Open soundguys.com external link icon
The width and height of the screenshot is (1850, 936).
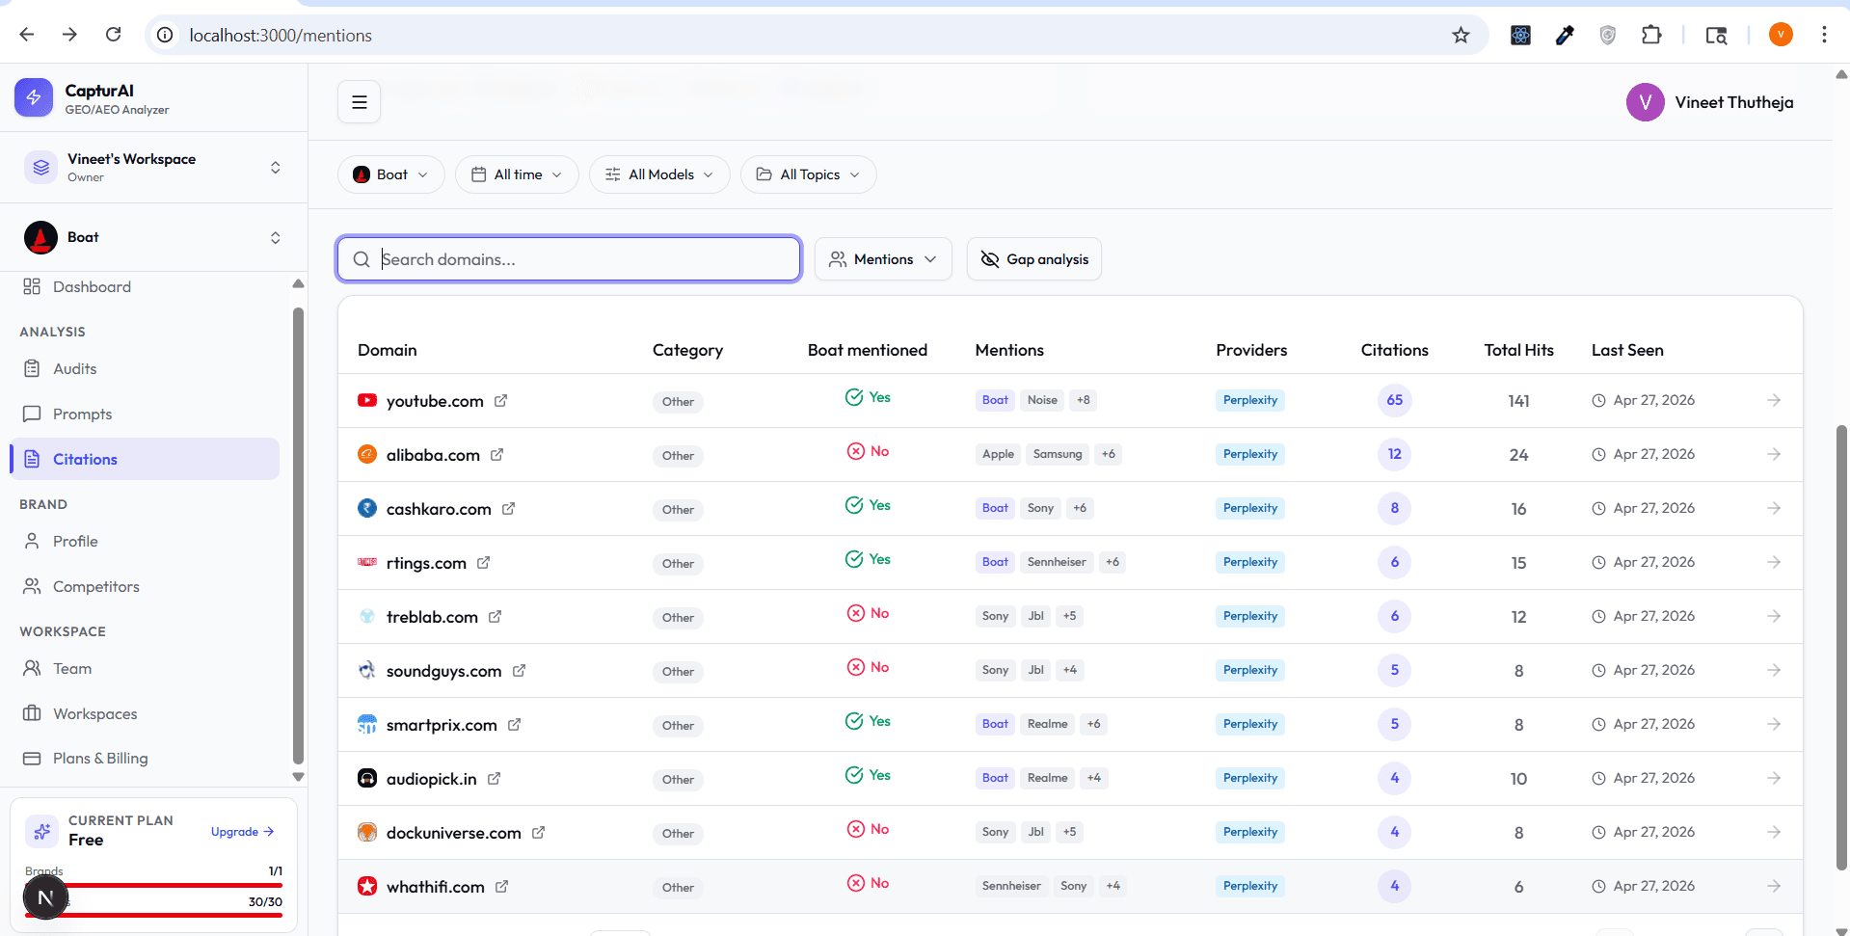pos(519,671)
